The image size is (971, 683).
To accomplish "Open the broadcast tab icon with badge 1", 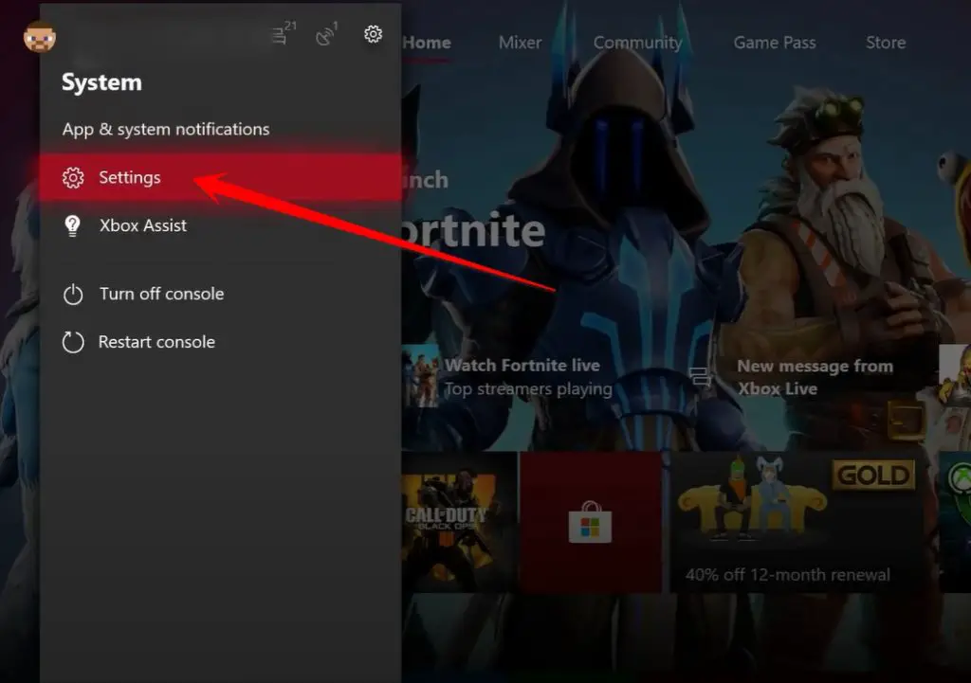I will click(326, 34).
